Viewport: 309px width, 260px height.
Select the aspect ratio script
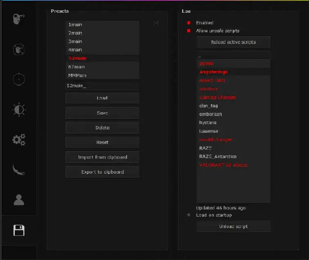click(233, 80)
